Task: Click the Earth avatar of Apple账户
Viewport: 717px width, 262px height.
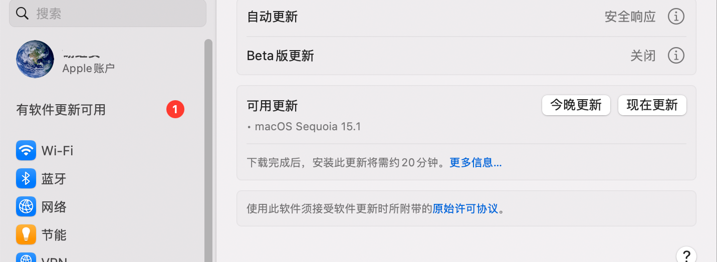Action: point(35,59)
